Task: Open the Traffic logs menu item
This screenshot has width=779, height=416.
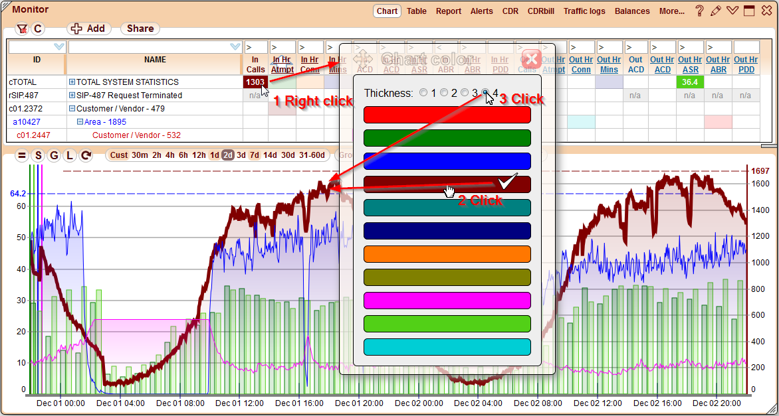Action: click(x=584, y=11)
